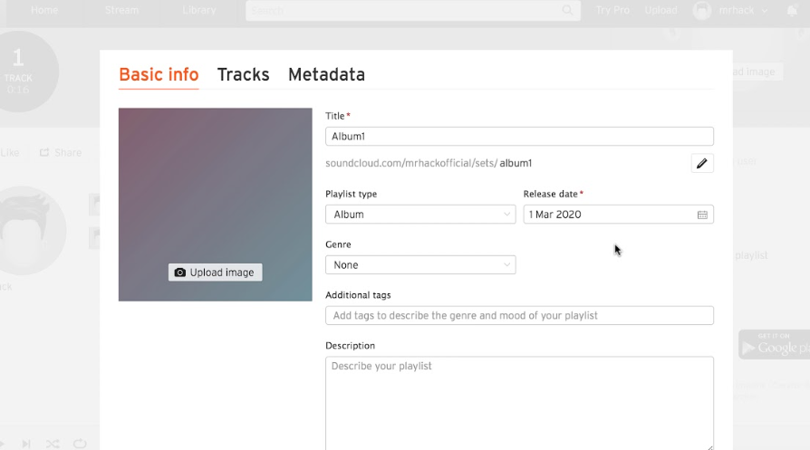Viewport: 810px width, 450px height.
Task: Click the Try Pro link
Action: [612, 11]
